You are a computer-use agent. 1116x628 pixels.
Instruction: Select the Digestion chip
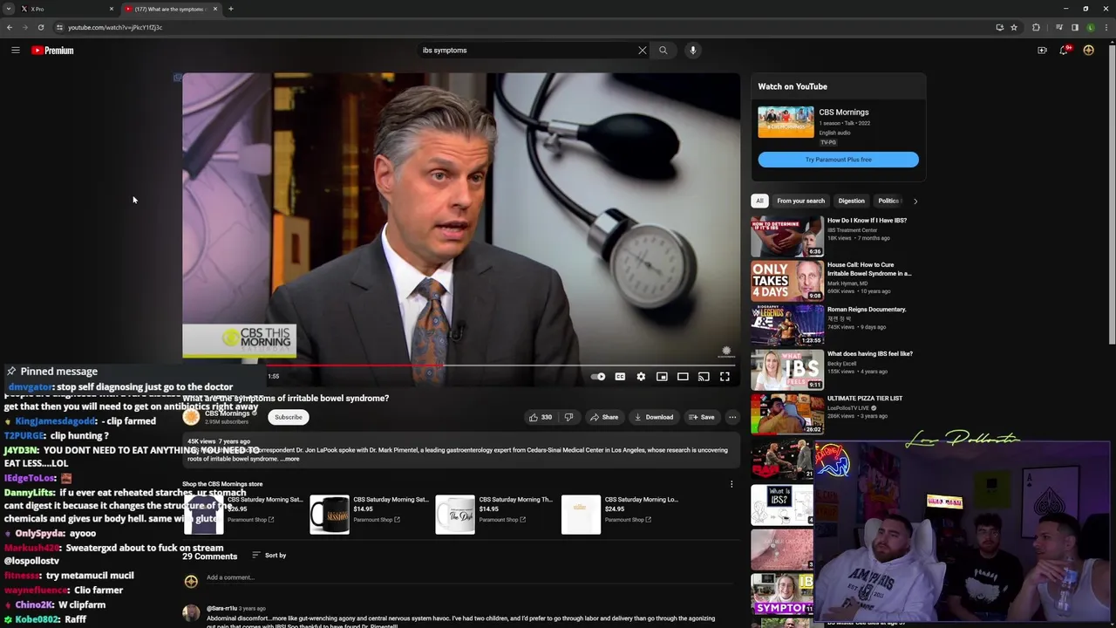point(851,201)
